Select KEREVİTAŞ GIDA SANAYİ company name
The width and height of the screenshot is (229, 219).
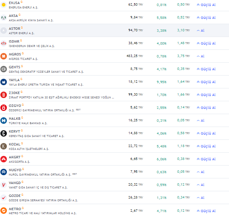point(37,136)
